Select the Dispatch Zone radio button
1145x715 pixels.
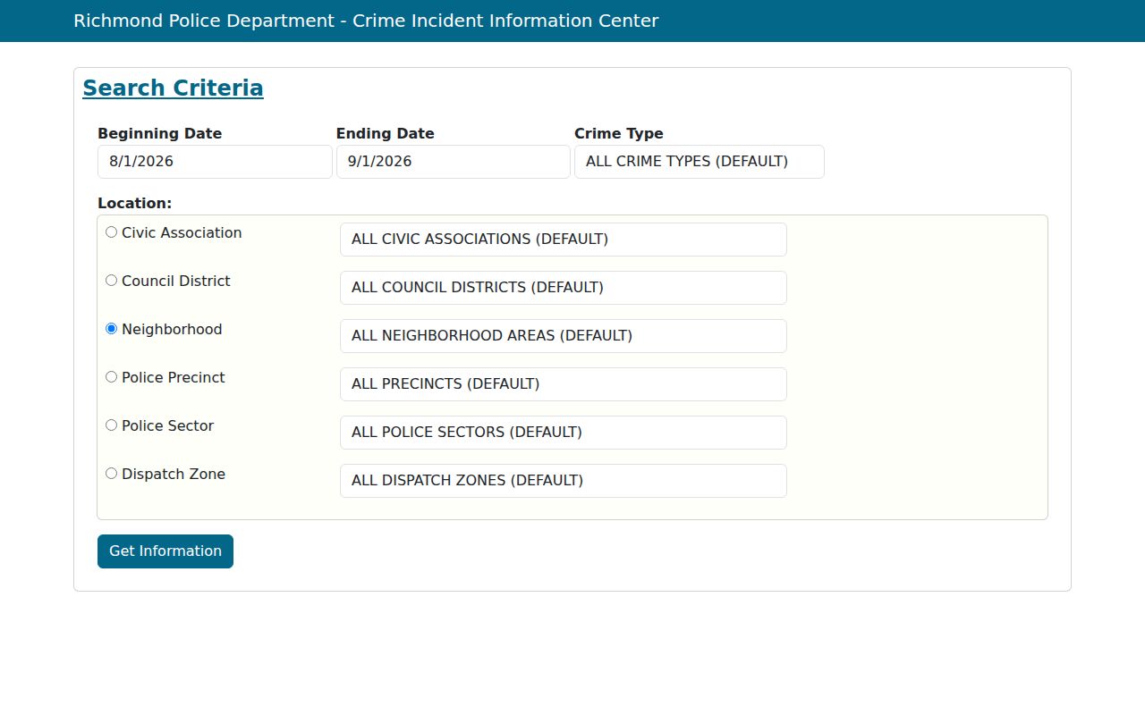pos(111,474)
